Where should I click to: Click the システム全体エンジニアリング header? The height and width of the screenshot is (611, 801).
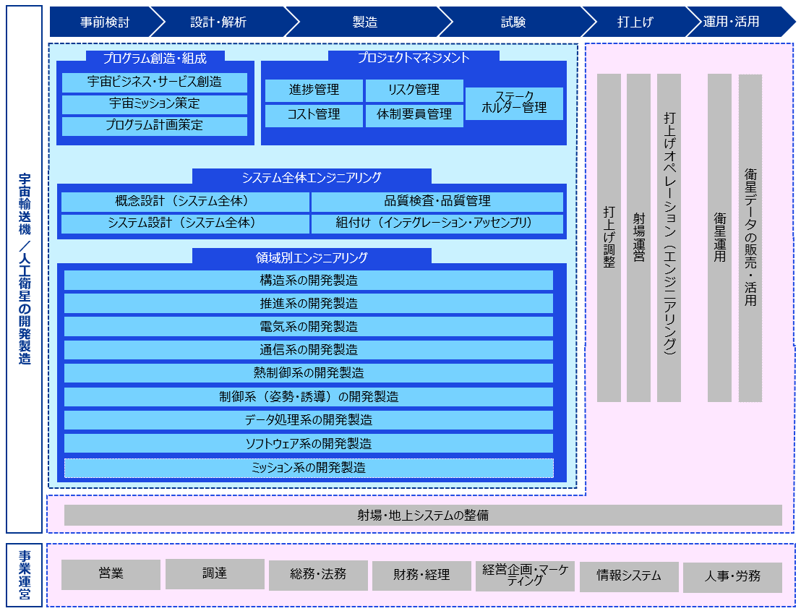(x=312, y=177)
